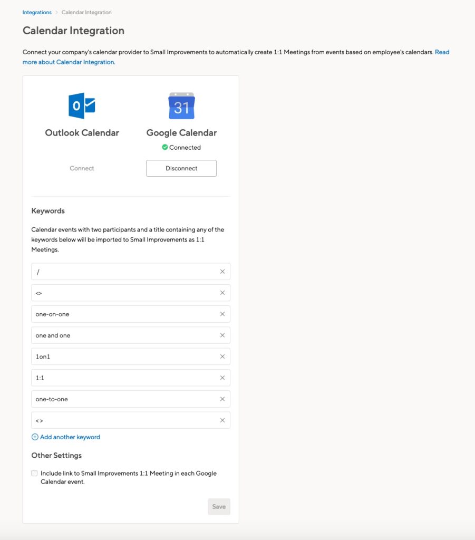475x540 pixels.
Task: Edit the "1on1" keyword field
Action: click(x=131, y=356)
